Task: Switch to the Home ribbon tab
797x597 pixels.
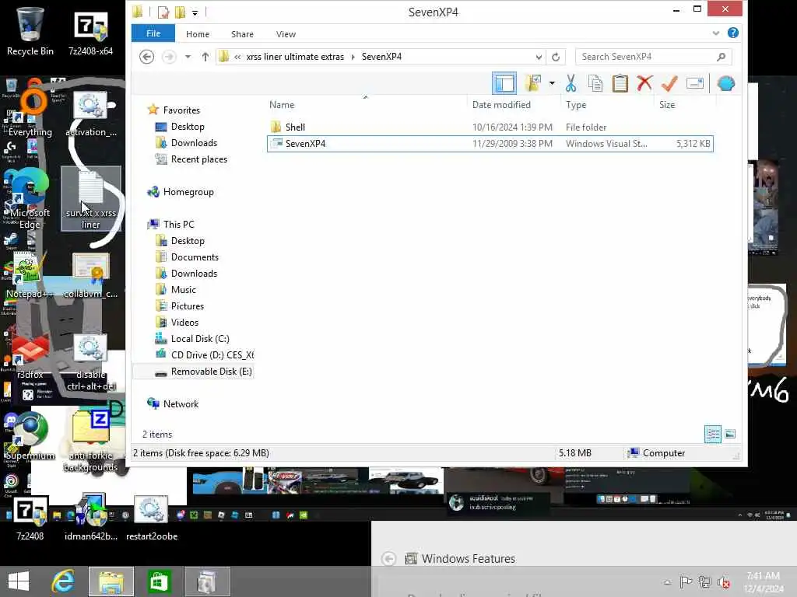Action: 198,34
